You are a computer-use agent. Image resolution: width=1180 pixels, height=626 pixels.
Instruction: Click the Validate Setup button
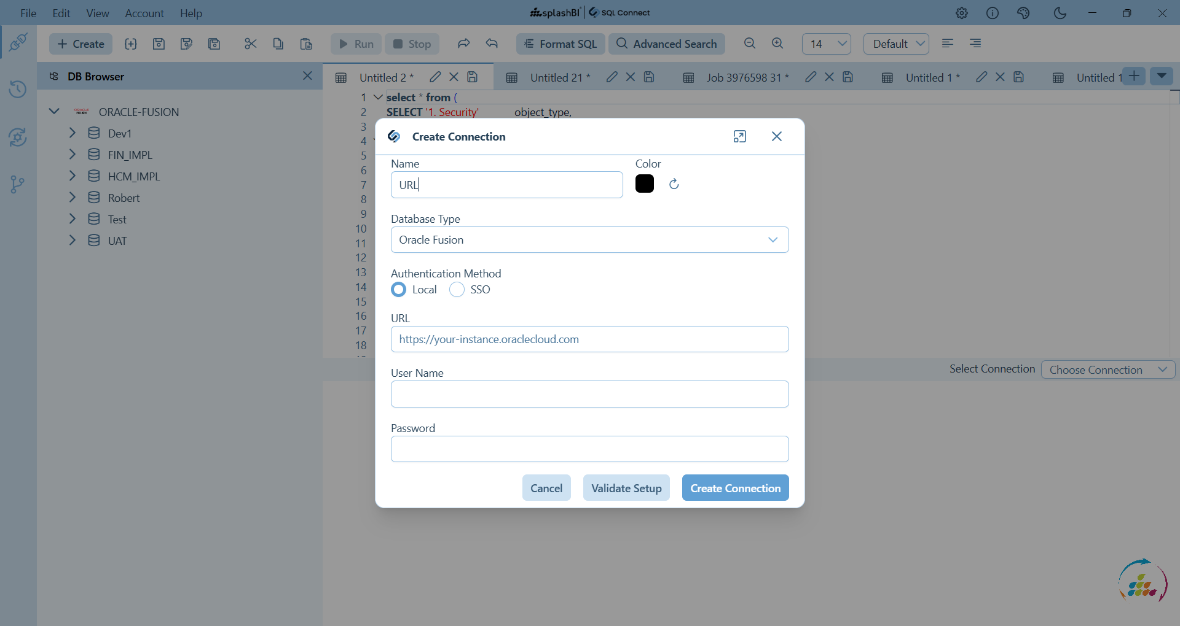626,488
